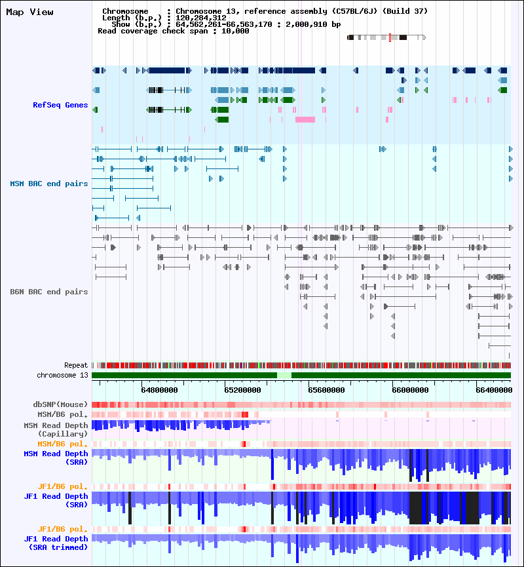Click the 'chromosome 13' track label
Screen dimensions: 524x567
point(62,375)
